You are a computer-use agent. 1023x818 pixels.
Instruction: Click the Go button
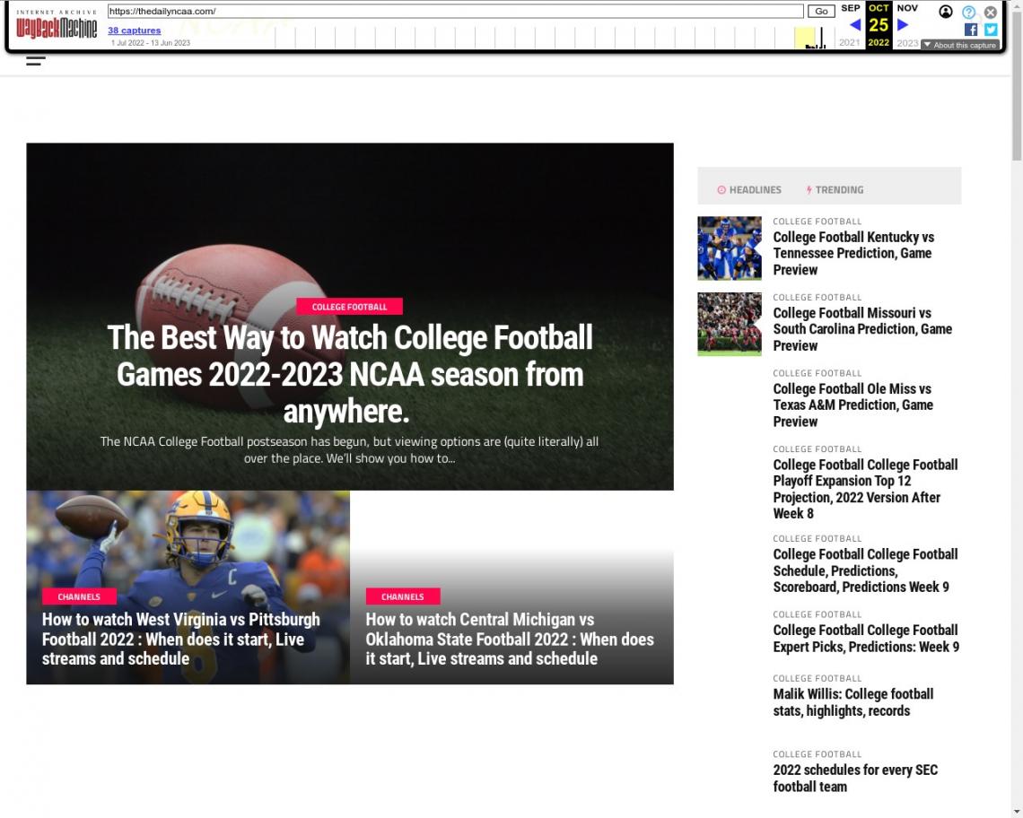tap(821, 11)
